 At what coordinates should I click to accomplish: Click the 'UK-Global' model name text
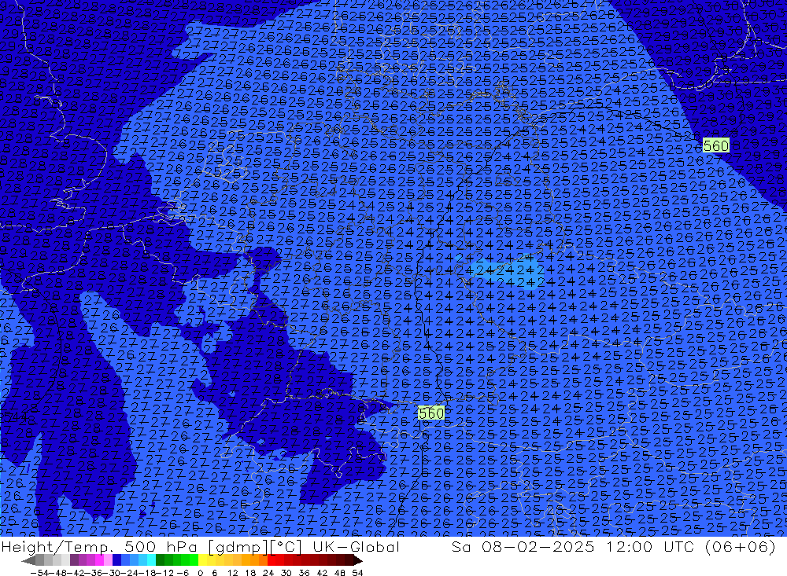click(x=356, y=546)
